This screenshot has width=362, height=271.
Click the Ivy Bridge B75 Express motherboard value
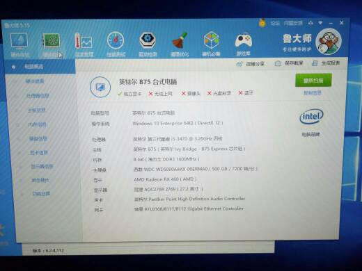coord(189,149)
